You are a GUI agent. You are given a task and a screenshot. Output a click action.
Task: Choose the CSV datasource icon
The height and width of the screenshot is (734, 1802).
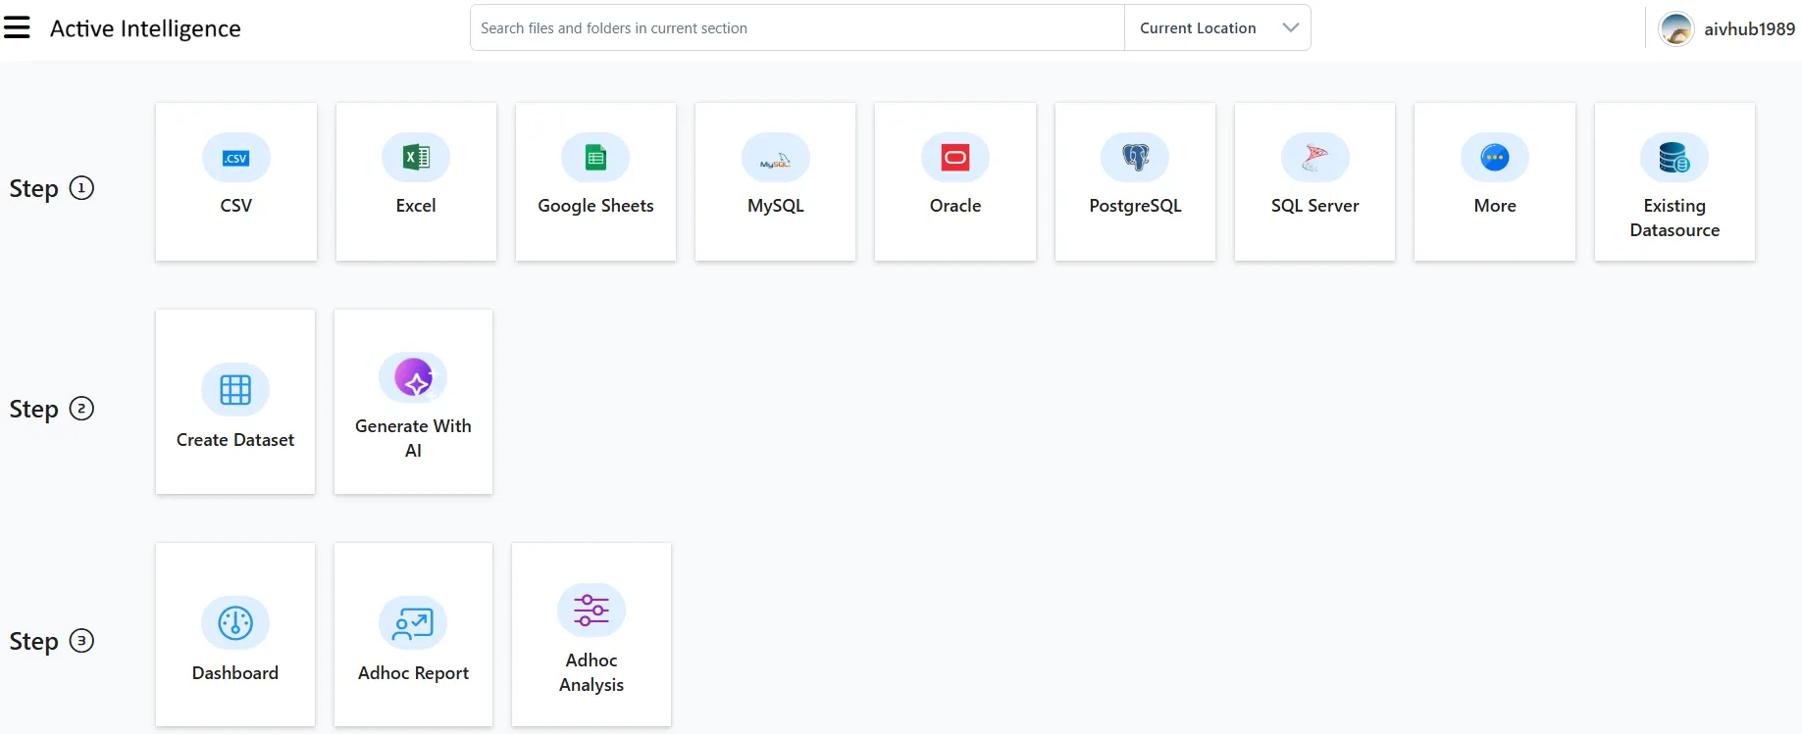pos(235,158)
